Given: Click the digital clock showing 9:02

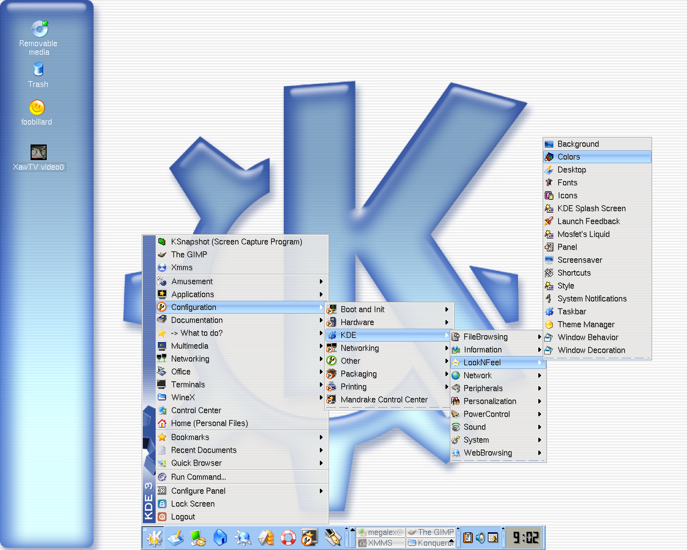Looking at the screenshot, I should [x=524, y=538].
